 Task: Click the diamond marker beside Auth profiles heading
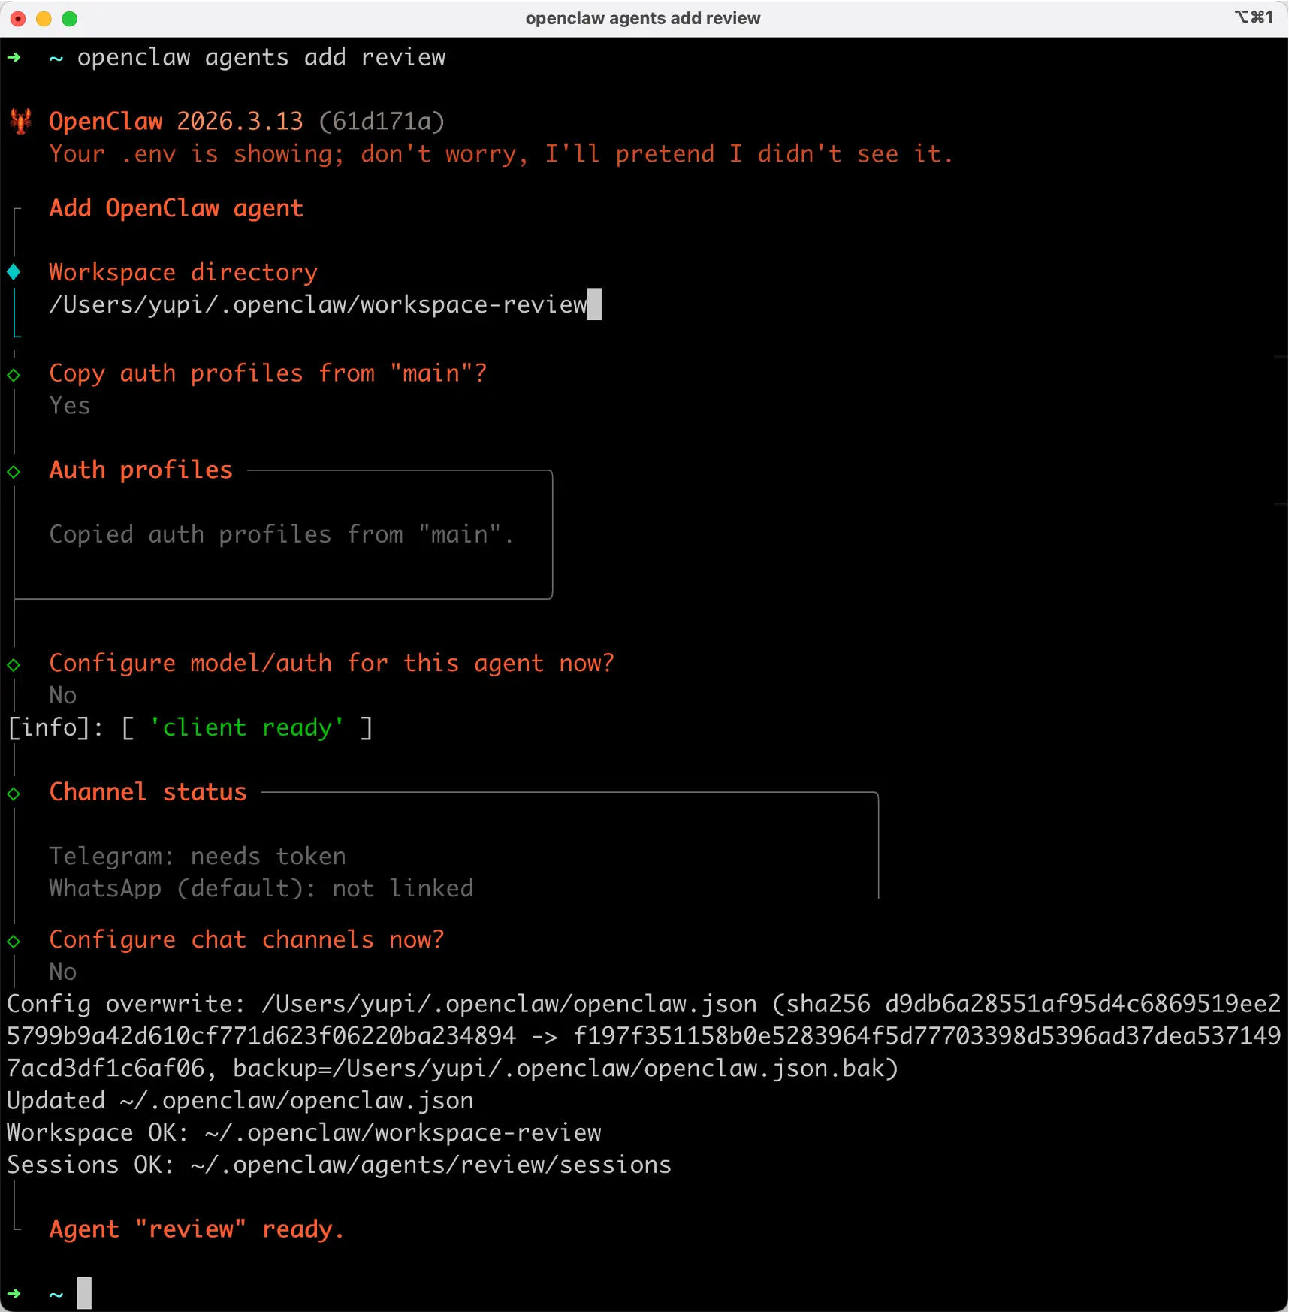[x=14, y=471]
